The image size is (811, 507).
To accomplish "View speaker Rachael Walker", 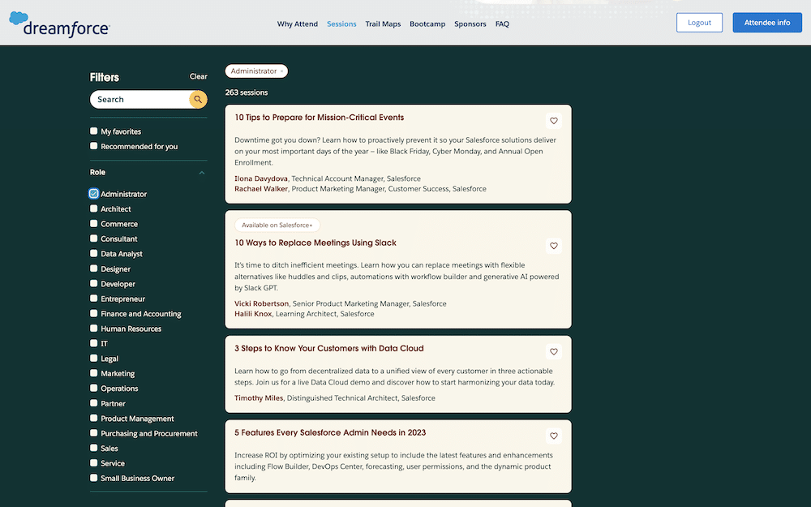I will 260,189.
